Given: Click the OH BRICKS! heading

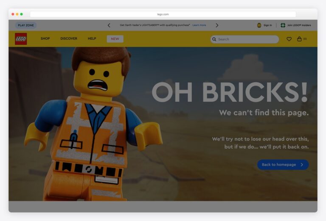Looking at the screenshot, I should click(230, 92).
